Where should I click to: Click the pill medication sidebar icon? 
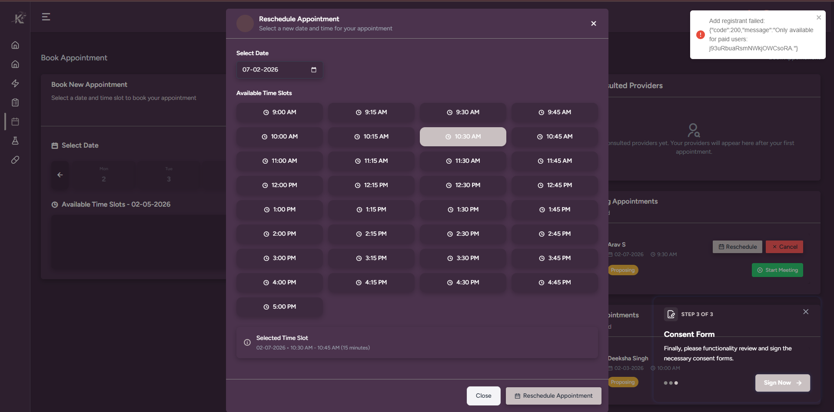pyautogui.click(x=15, y=160)
